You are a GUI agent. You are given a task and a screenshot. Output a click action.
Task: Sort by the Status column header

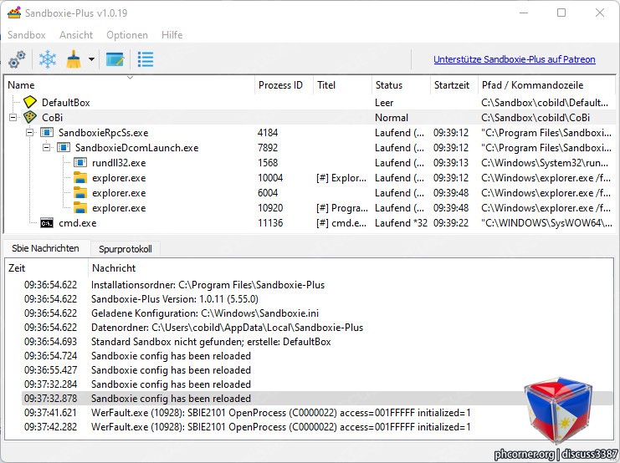point(401,85)
